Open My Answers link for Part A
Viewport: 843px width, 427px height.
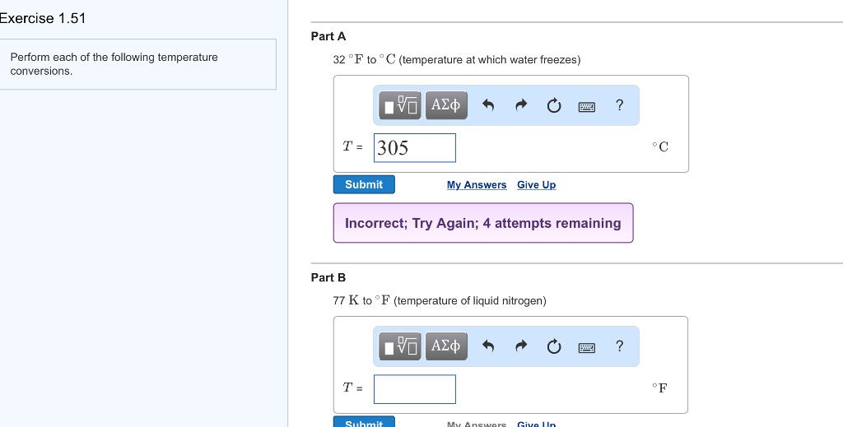point(477,185)
